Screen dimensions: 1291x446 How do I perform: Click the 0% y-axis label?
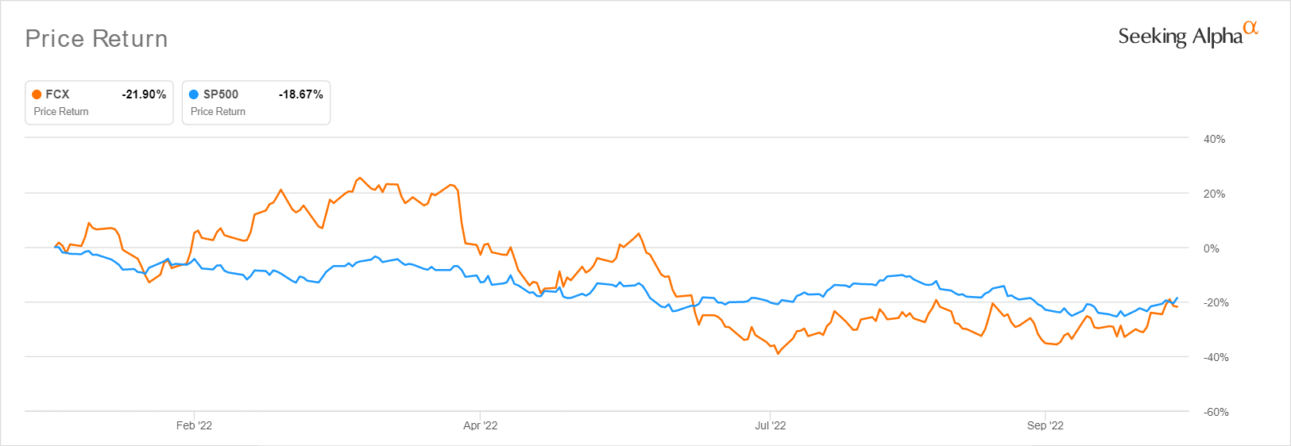pos(1212,248)
